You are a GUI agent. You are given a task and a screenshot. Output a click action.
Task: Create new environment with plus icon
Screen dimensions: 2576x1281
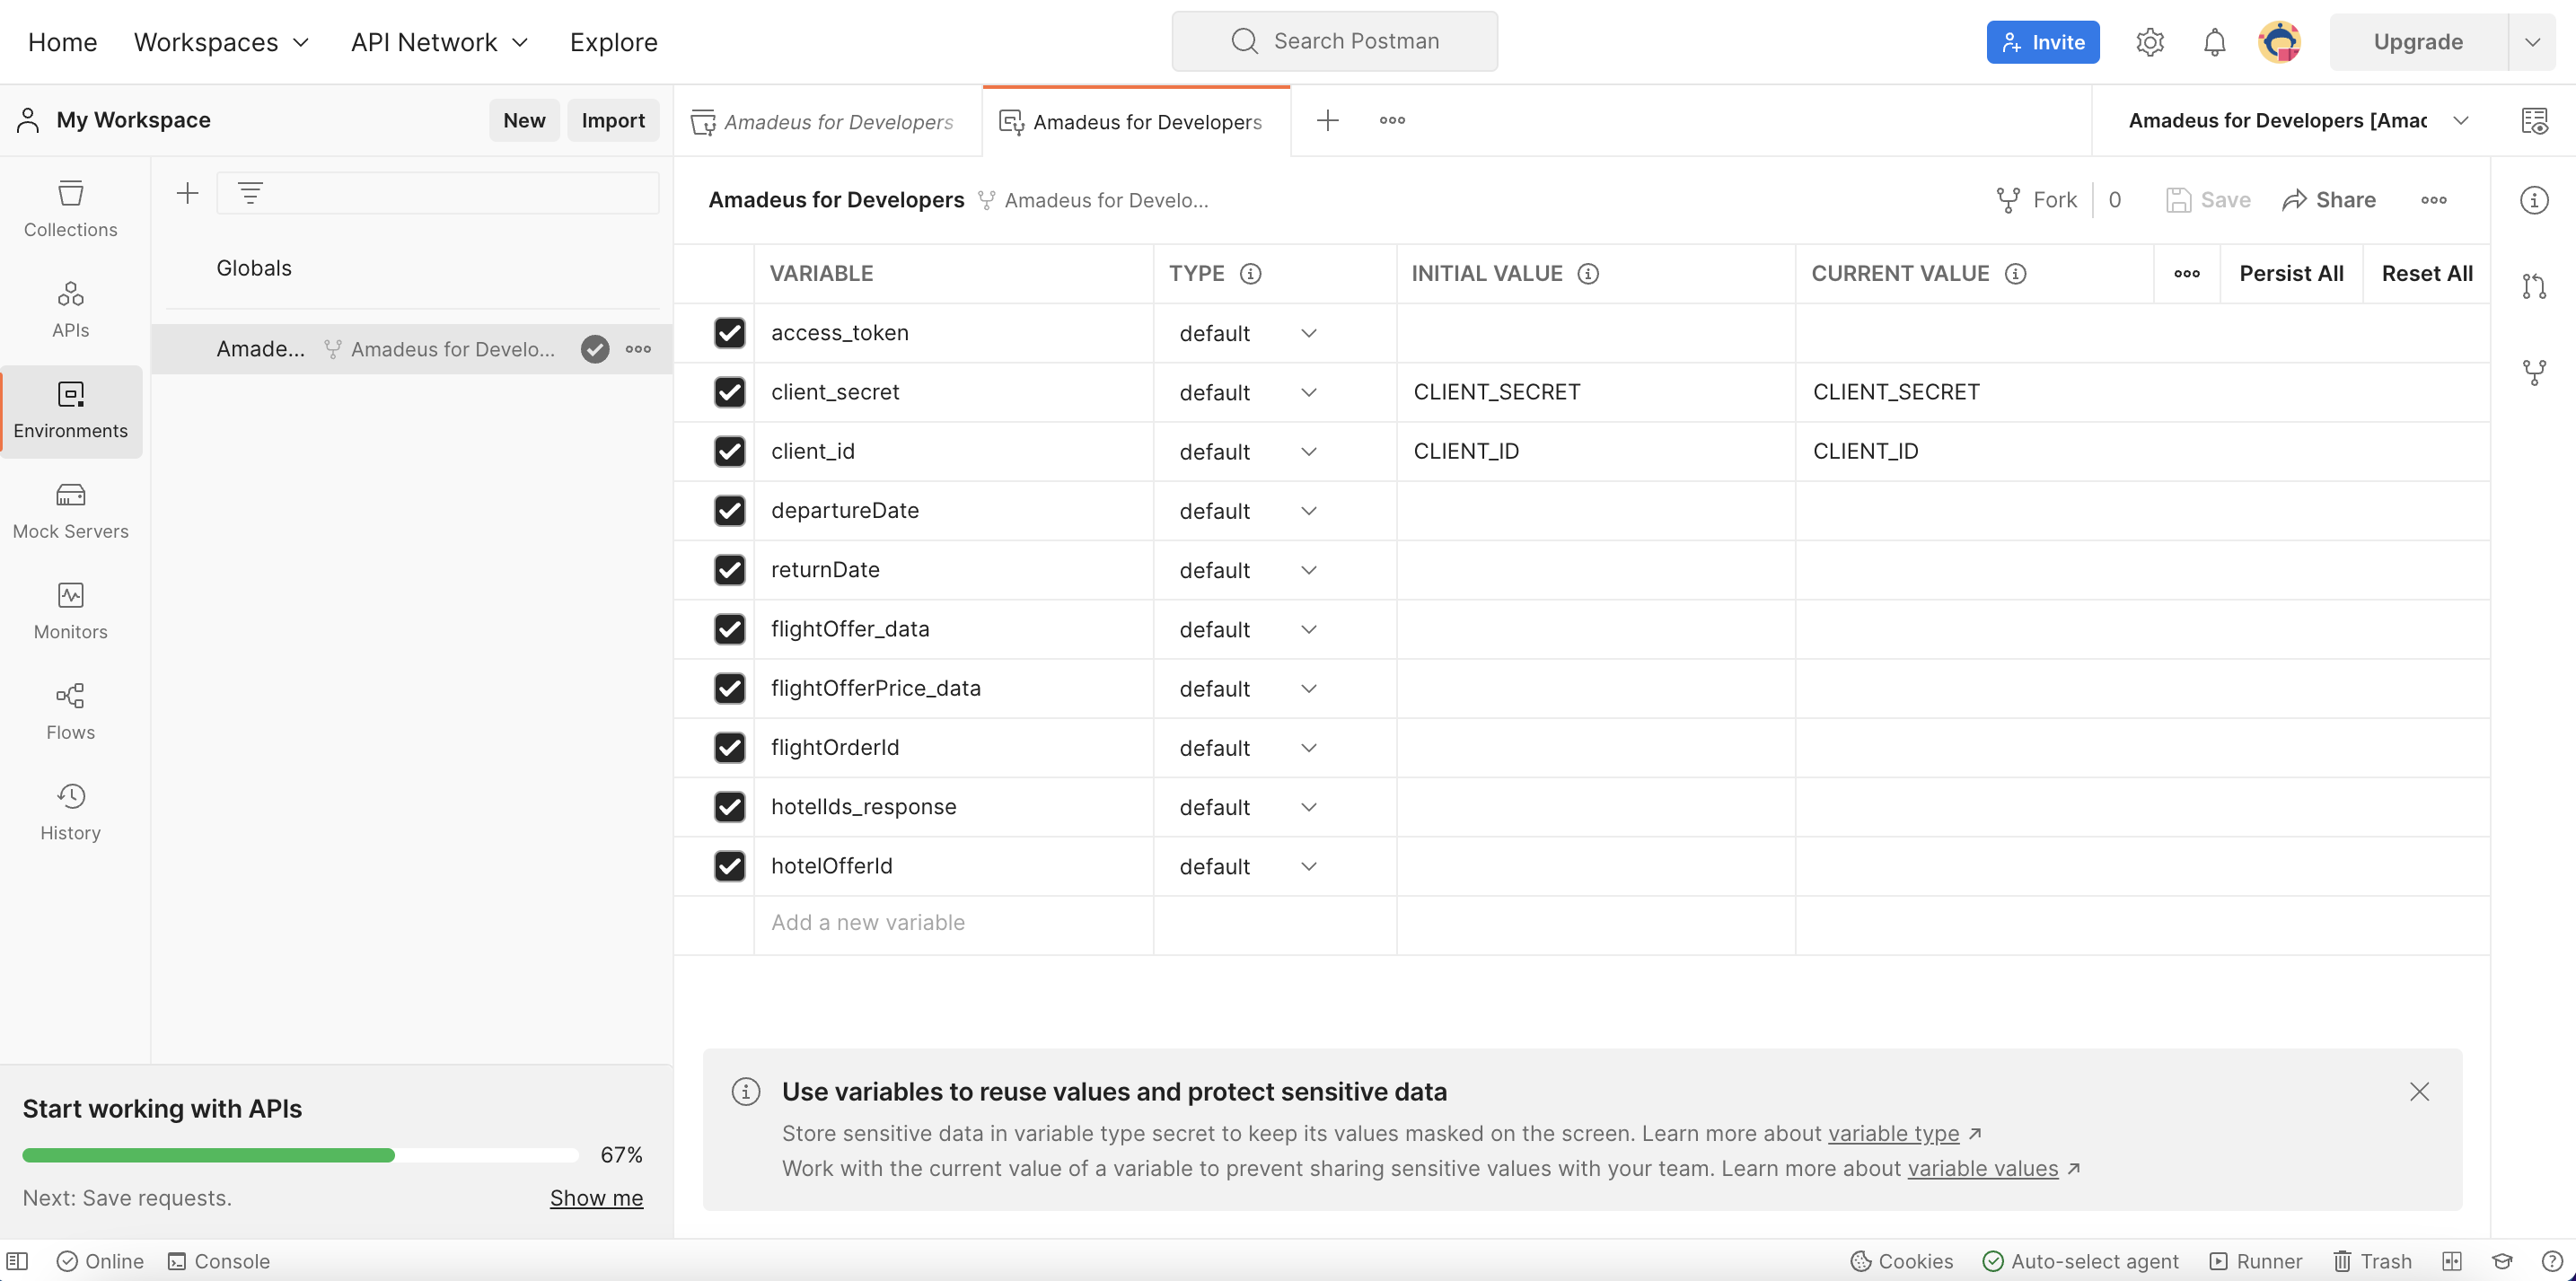[187, 193]
